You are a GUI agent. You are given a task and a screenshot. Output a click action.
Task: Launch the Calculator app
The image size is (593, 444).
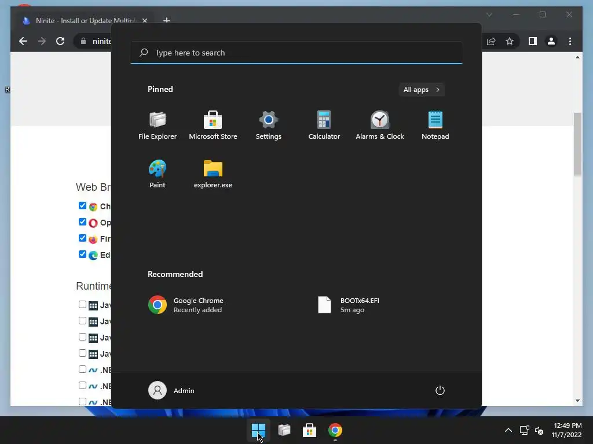[324, 125]
